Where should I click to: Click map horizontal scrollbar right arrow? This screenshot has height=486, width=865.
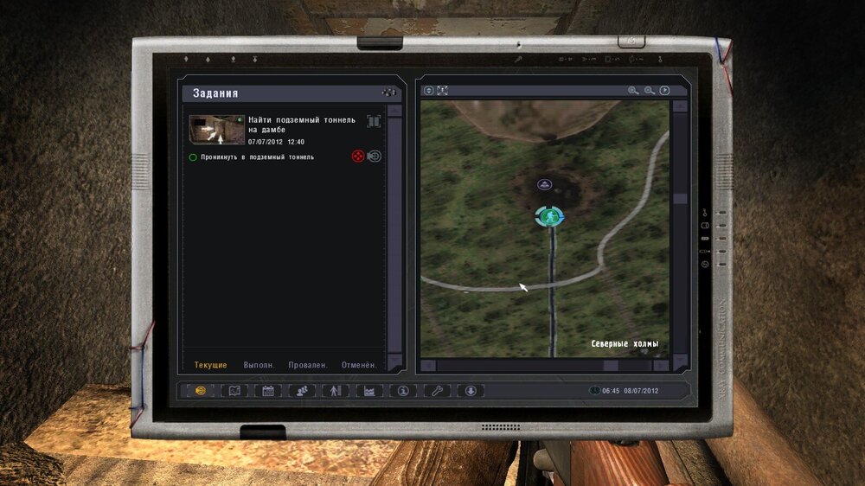coord(661,365)
